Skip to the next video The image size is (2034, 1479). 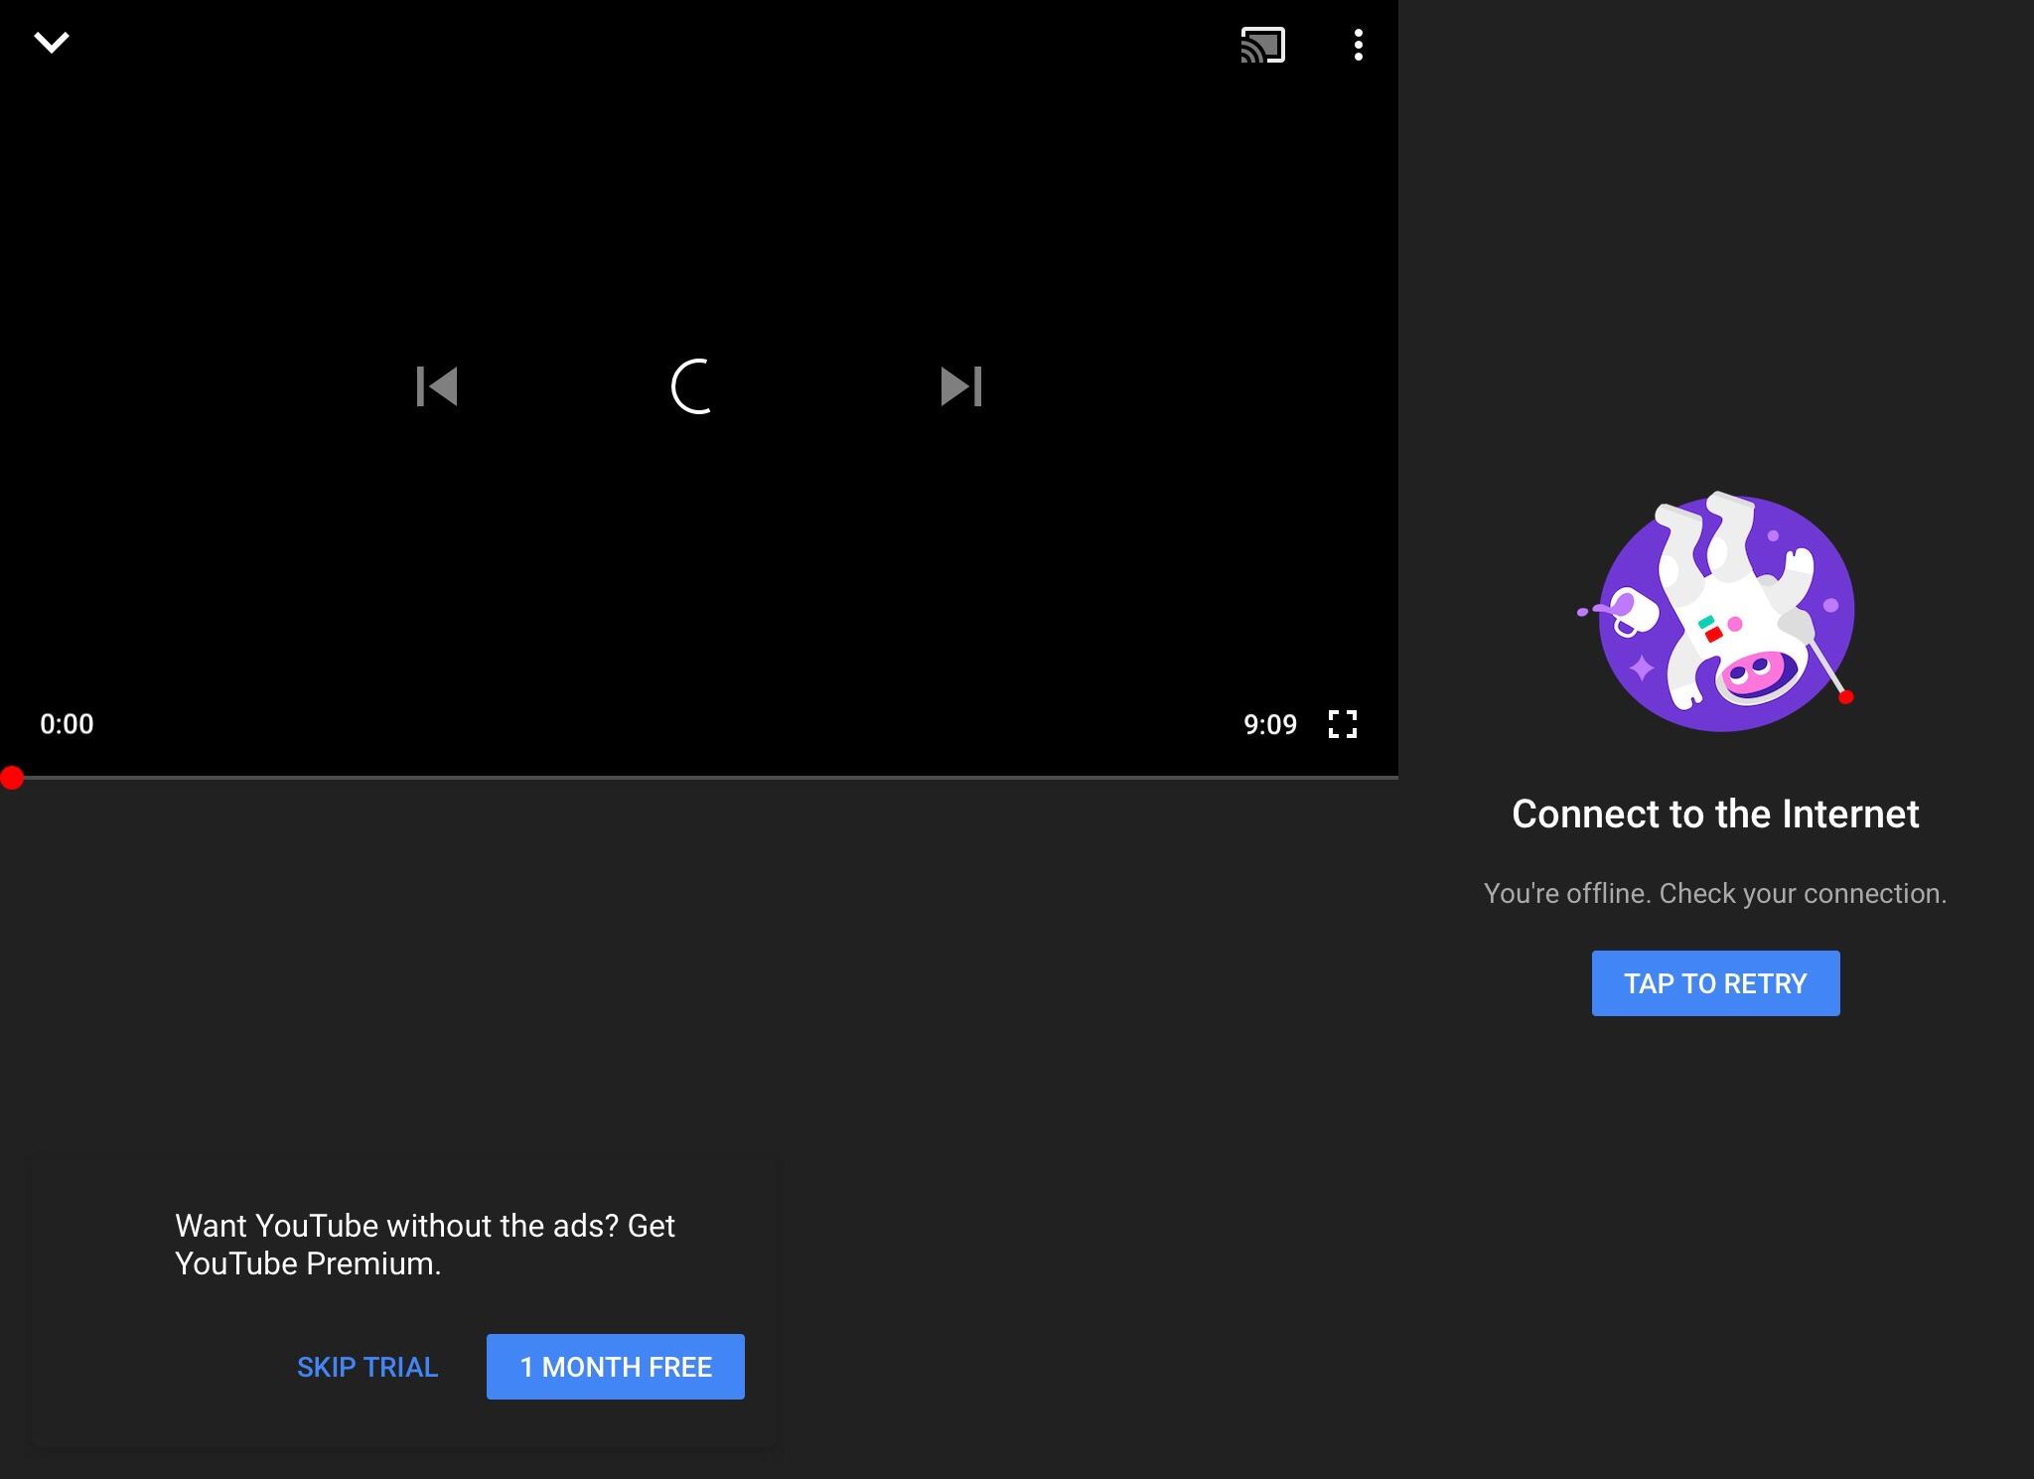[x=961, y=386]
